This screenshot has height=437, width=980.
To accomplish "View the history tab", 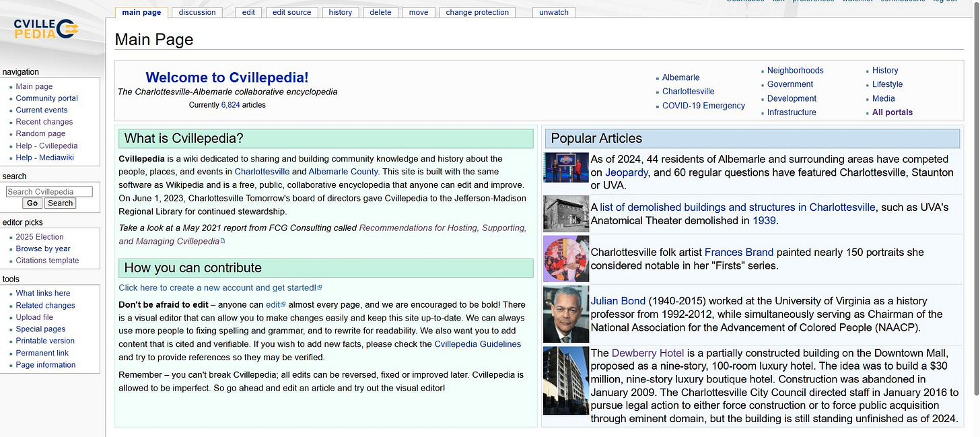I will click(340, 12).
